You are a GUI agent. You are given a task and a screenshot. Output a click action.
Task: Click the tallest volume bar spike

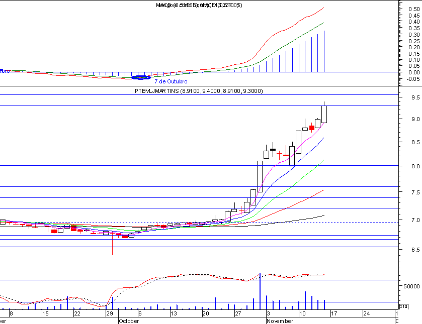260,291
